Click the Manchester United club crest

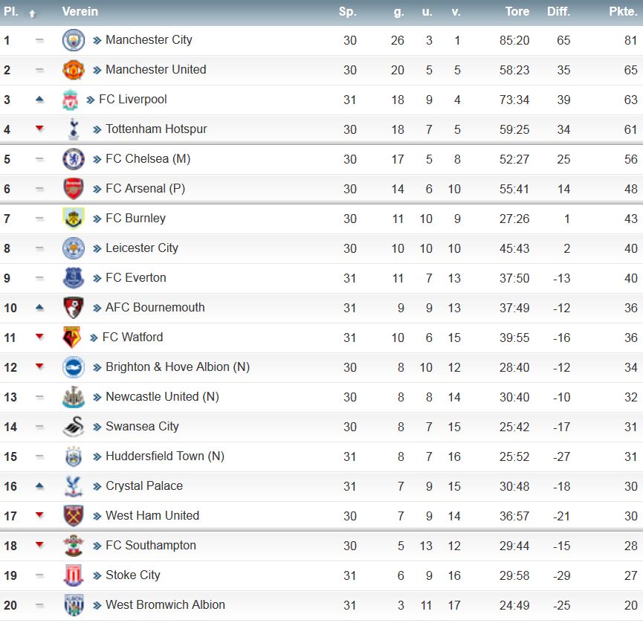74,70
